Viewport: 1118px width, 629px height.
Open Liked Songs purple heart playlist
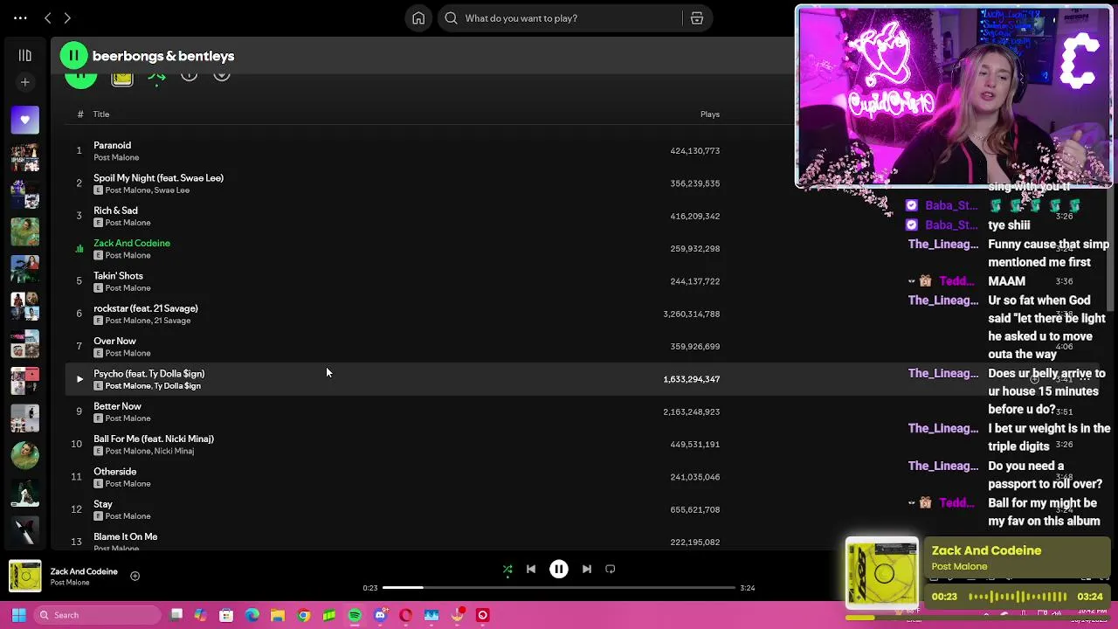pos(24,120)
